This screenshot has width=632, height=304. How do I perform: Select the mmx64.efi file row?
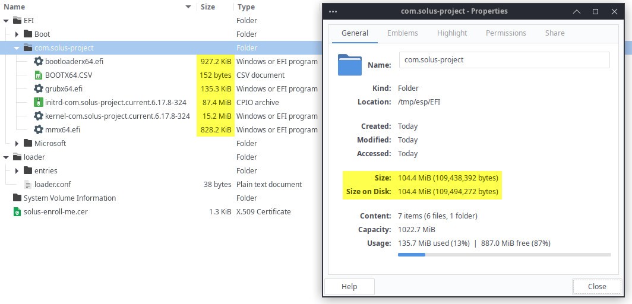click(x=160, y=130)
